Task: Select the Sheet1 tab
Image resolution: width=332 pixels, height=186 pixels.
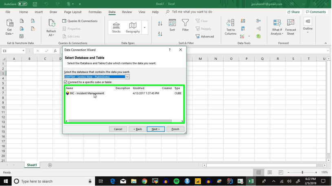Action: pyautogui.click(x=32, y=165)
